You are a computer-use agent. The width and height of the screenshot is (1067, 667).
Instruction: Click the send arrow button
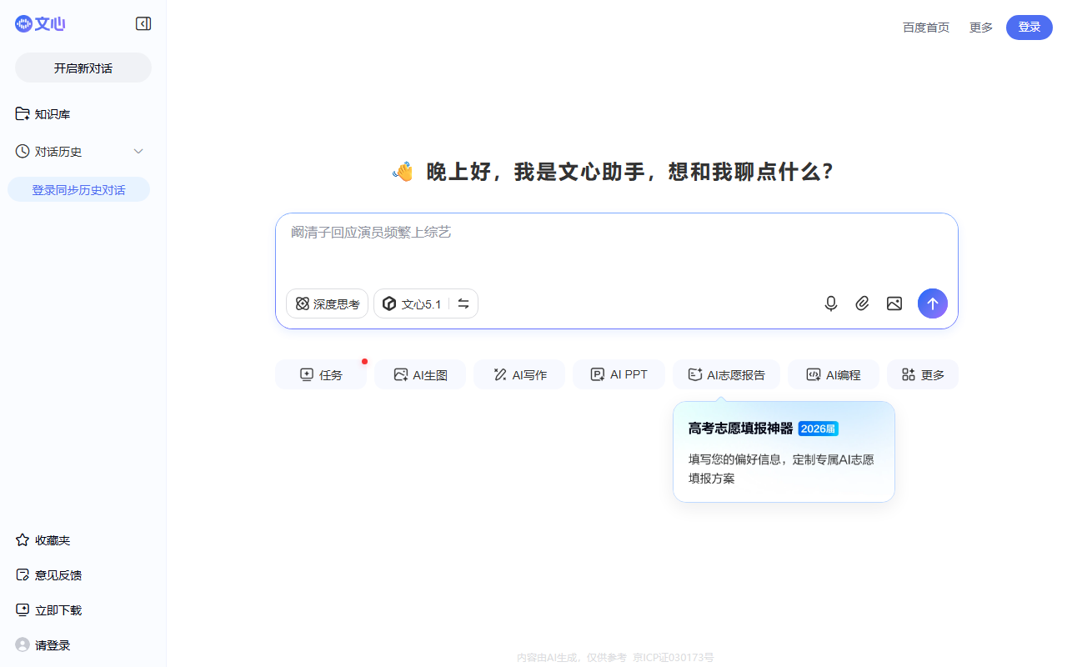933,303
